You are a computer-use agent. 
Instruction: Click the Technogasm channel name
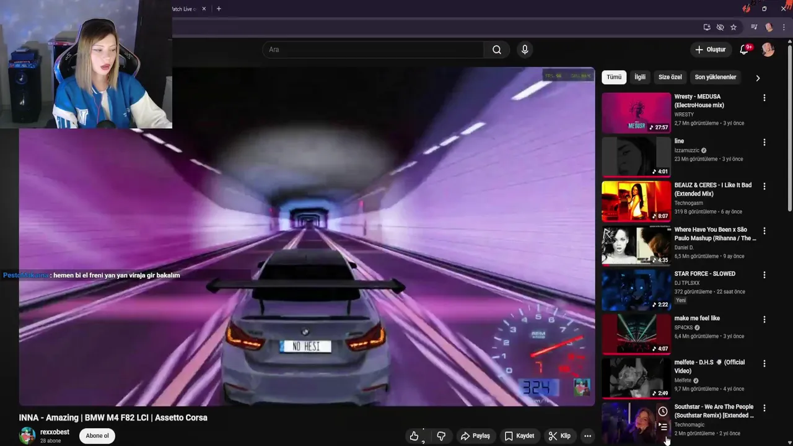pos(689,203)
